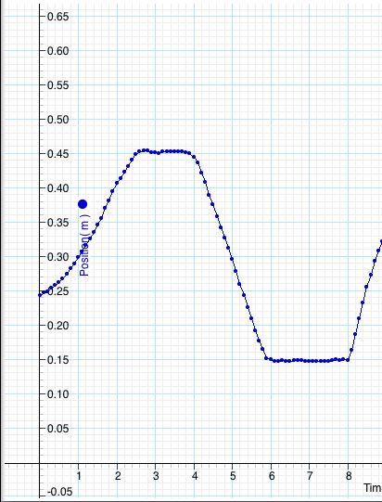Click the 0.40 y-axis tick label
The image size is (382, 502).
[x=57, y=188]
